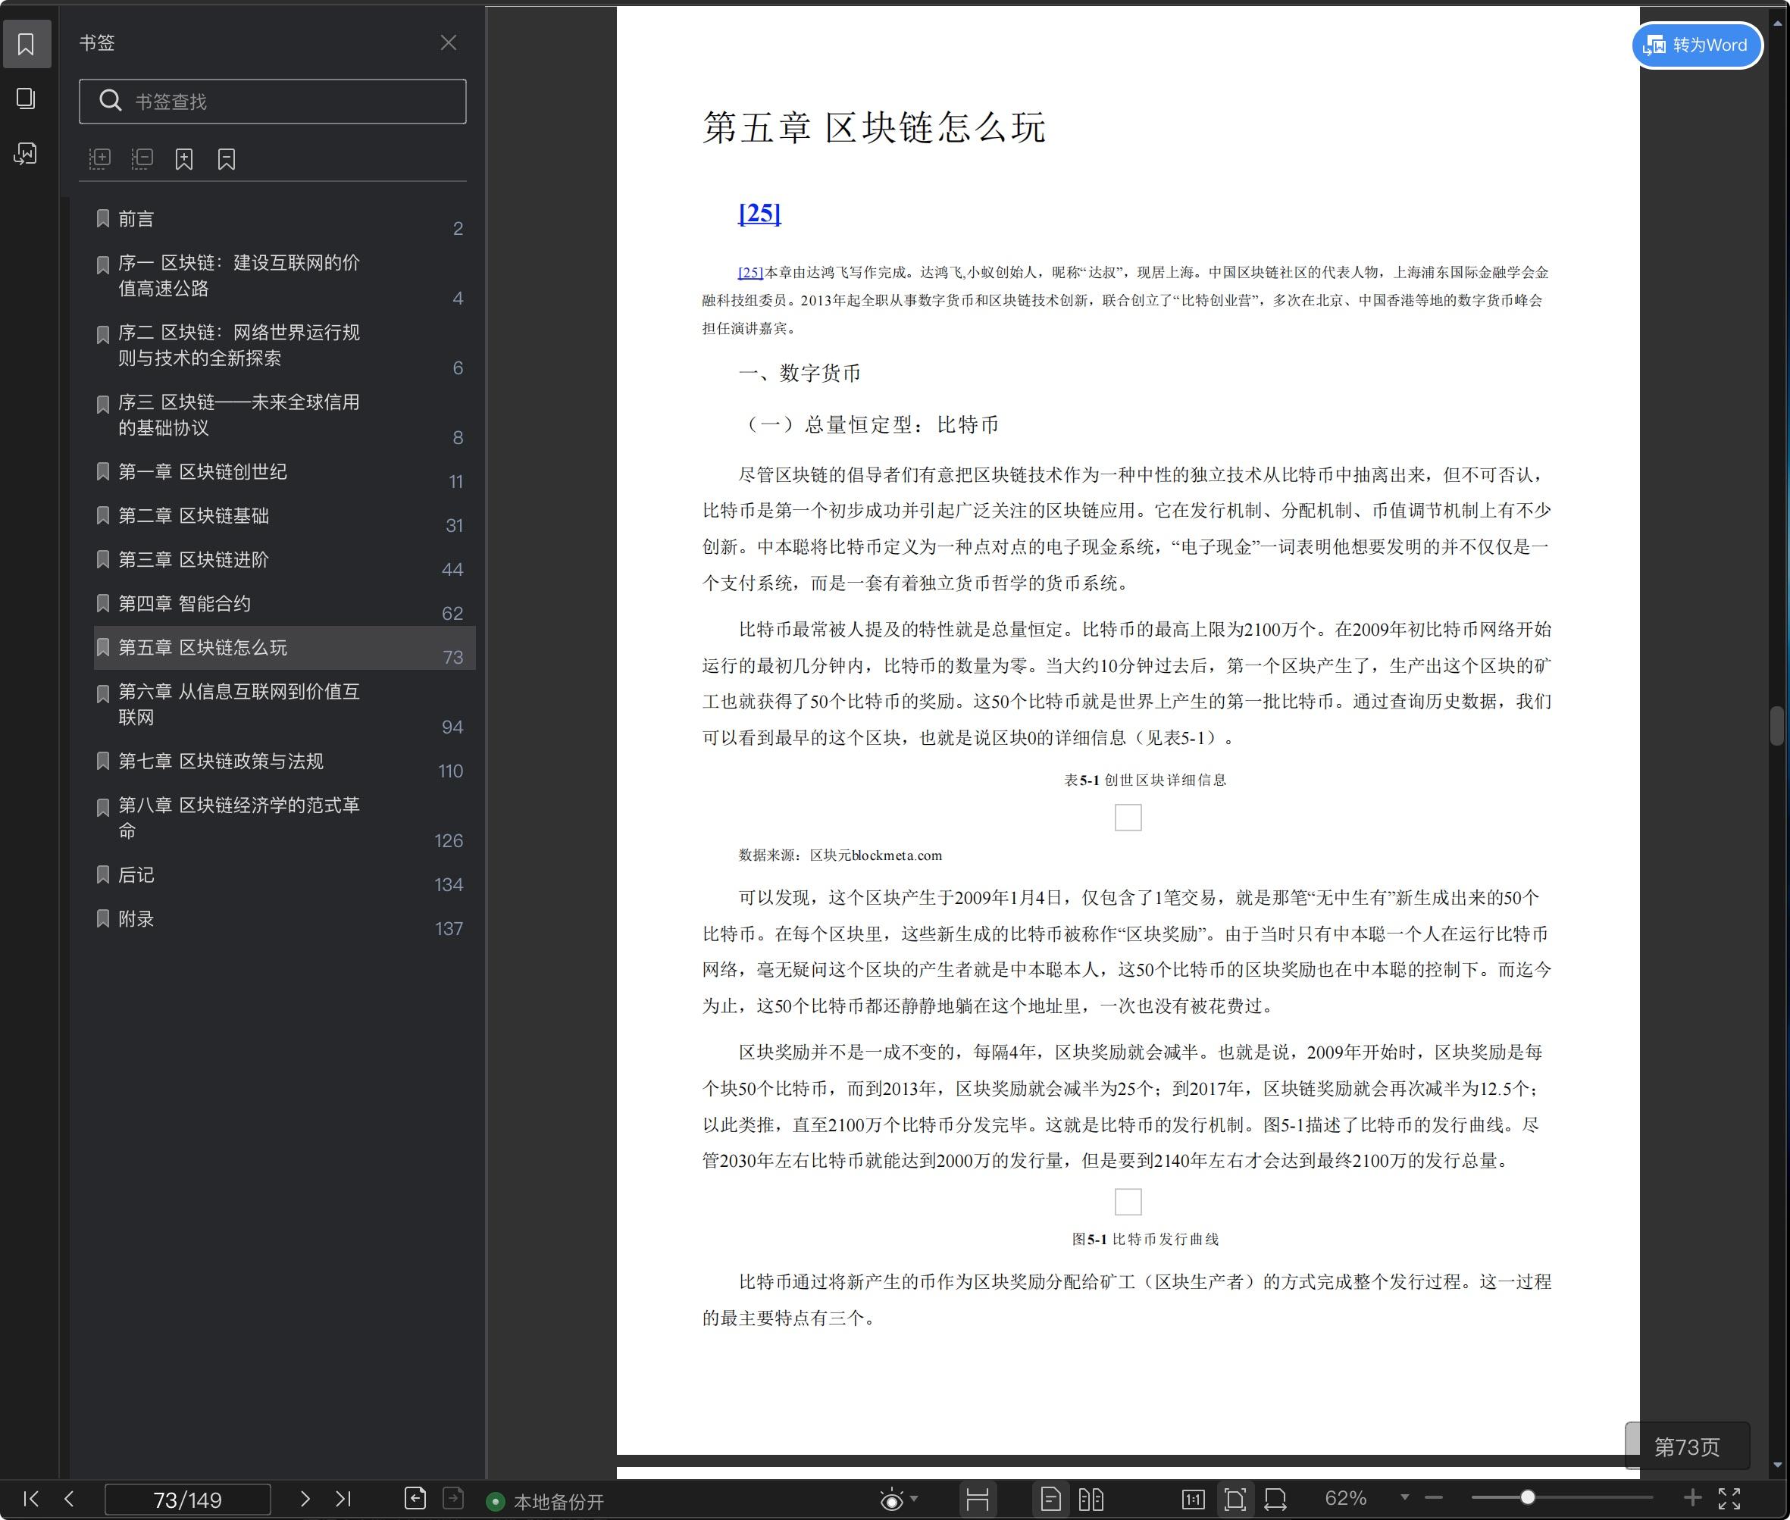Jump to 第八章 区块链经济学的范式革命
Image resolution: width=1790 pixels, height=1520 pixels.
click(x=284, y=818)
